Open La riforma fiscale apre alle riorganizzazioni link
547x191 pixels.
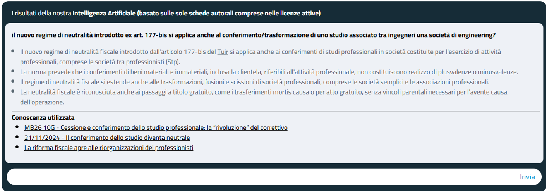click(x=108, y=148)
